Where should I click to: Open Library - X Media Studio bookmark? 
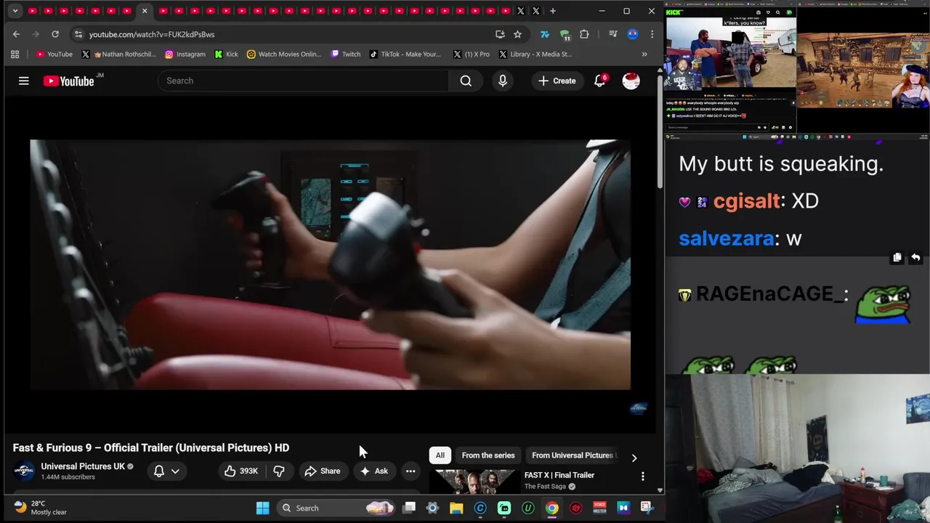point(535,54)
